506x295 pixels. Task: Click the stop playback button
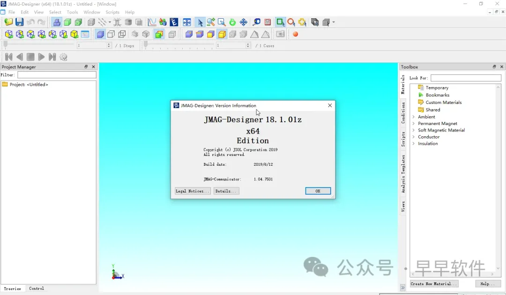pos(30,57)
